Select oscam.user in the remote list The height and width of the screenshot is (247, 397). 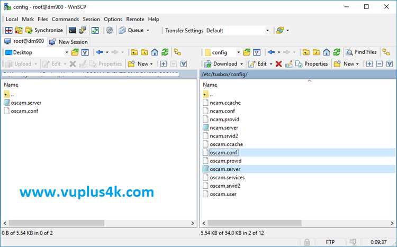pos(223,194)
